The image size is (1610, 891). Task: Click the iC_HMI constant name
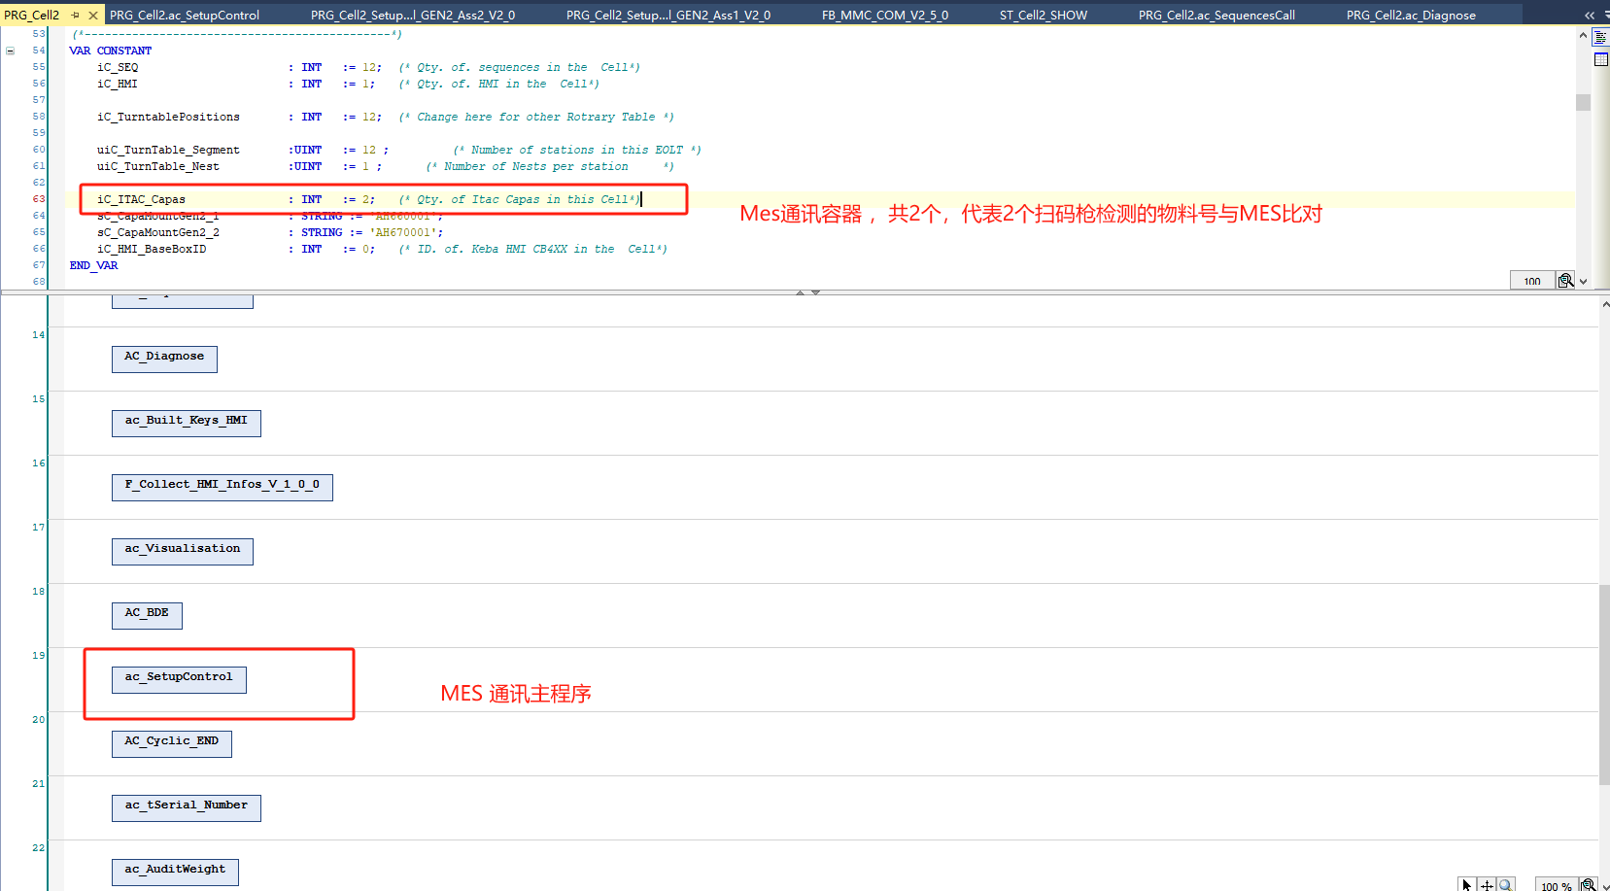(118, 84)
